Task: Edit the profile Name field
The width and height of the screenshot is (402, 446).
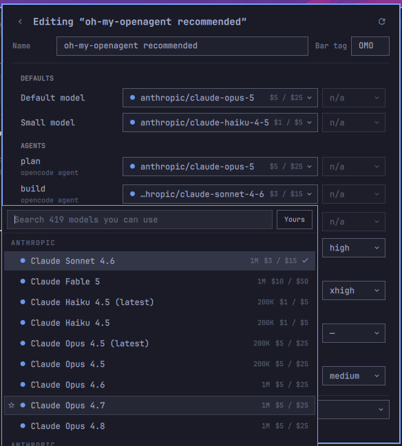Action: tap(182, 46)
